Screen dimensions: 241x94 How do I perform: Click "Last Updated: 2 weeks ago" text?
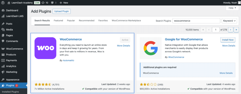pos(116,84)
